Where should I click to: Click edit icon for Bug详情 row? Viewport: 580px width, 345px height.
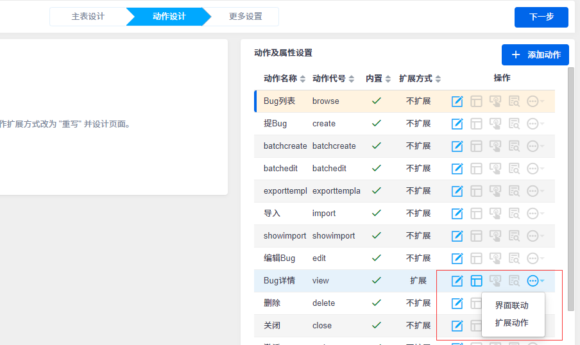point(457,281)
